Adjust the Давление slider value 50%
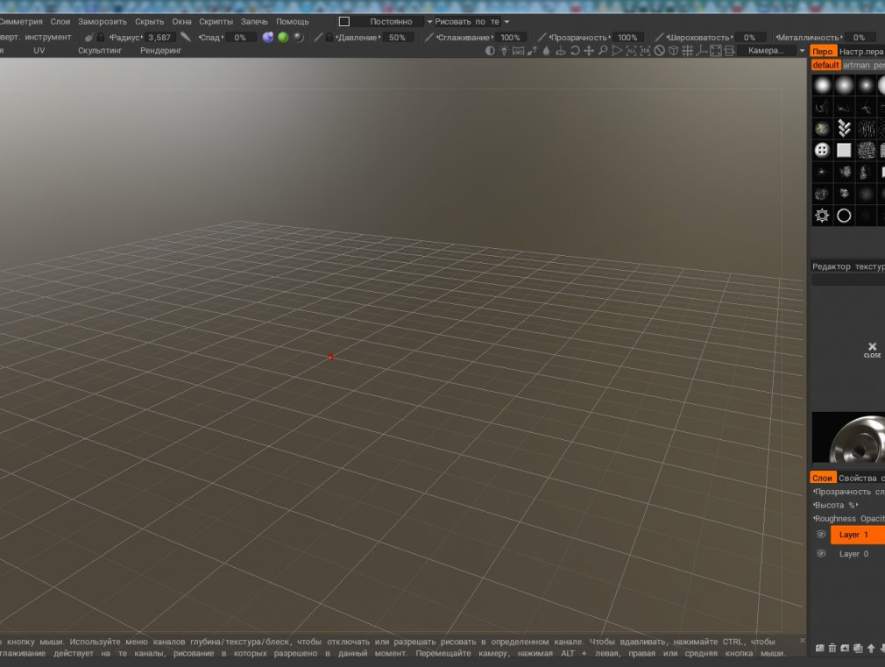Screen dimensions: 885x667 pos(397,38)
